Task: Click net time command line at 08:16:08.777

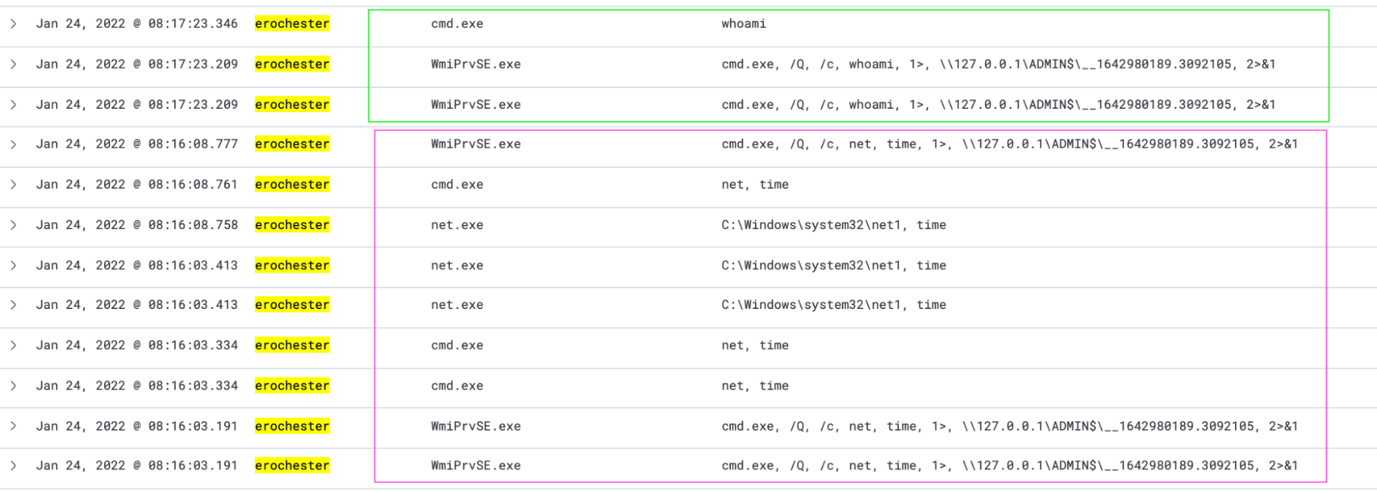Action: coord(1010,145)
